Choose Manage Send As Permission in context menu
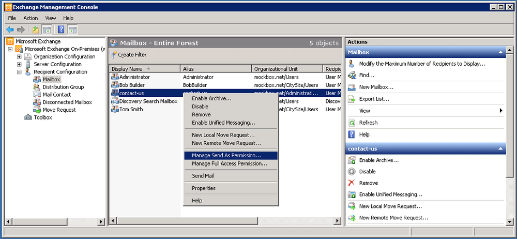The width and height of the screenshot is (517, 239). click(231, 156)
